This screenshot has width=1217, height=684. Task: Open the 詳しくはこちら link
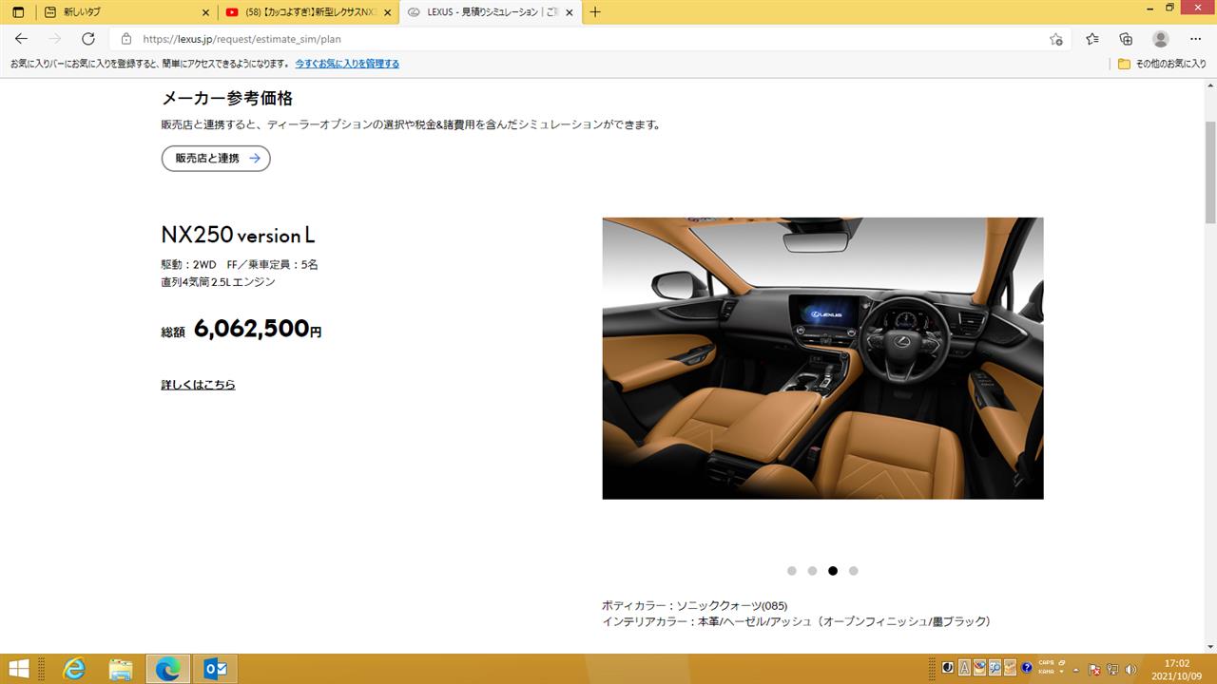point(198,385)
